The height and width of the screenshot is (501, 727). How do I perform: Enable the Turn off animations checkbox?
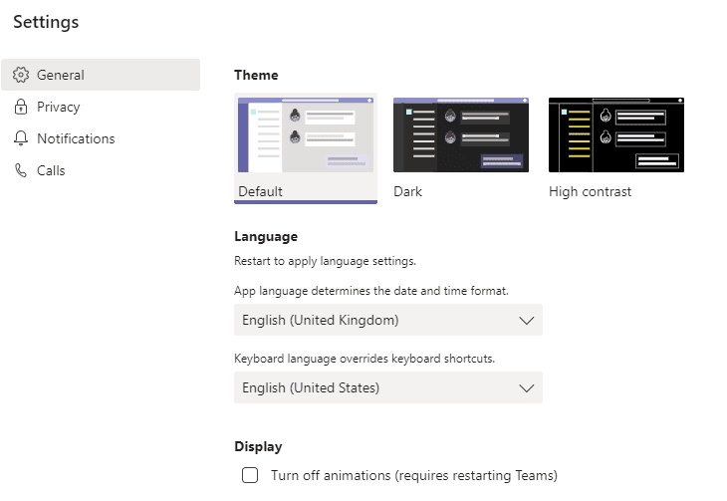point(250,475)
